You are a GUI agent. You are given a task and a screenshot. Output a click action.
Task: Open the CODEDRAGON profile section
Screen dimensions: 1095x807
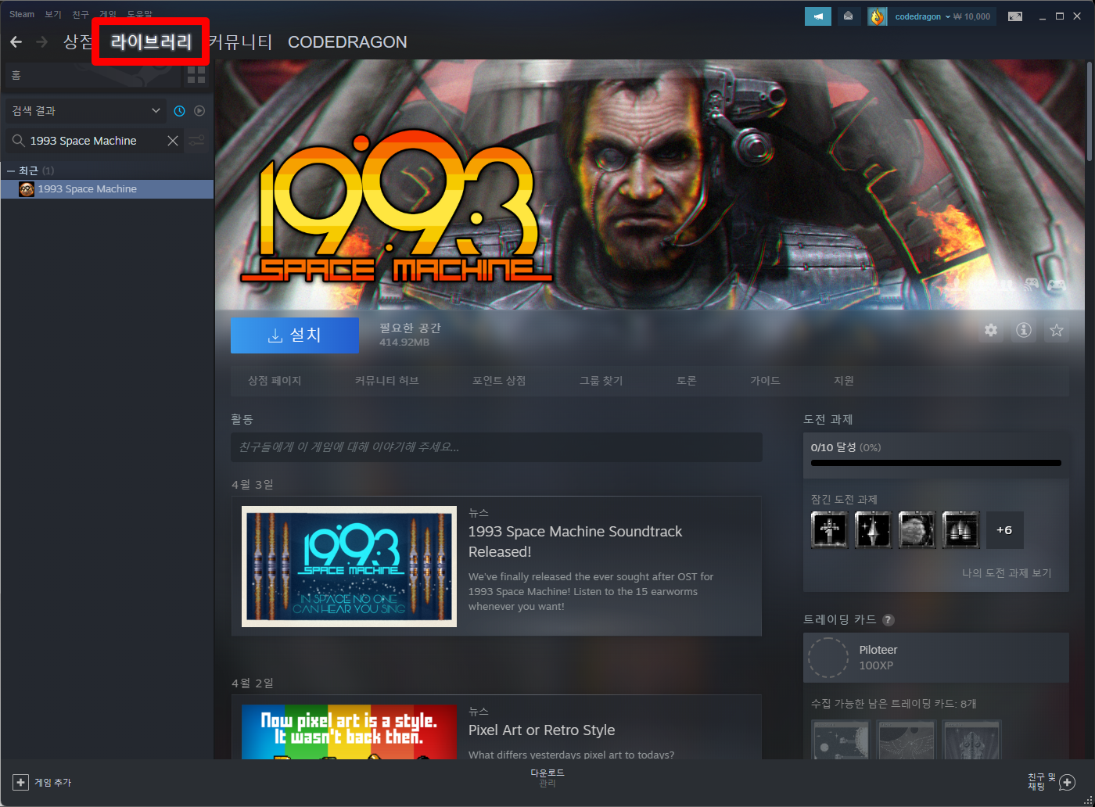347,42
